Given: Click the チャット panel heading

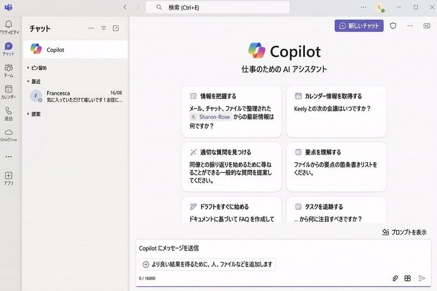Looking at the screenshot, I should pos(40,28).
